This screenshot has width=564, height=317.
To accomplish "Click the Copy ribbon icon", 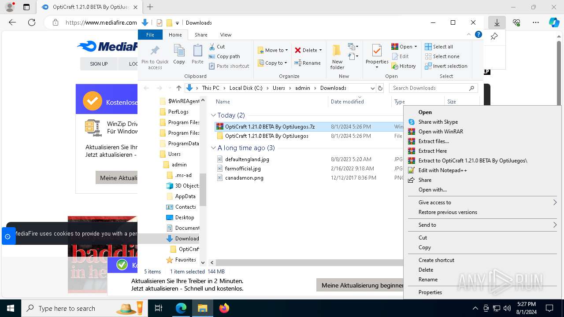I will [x=179, y=55].
